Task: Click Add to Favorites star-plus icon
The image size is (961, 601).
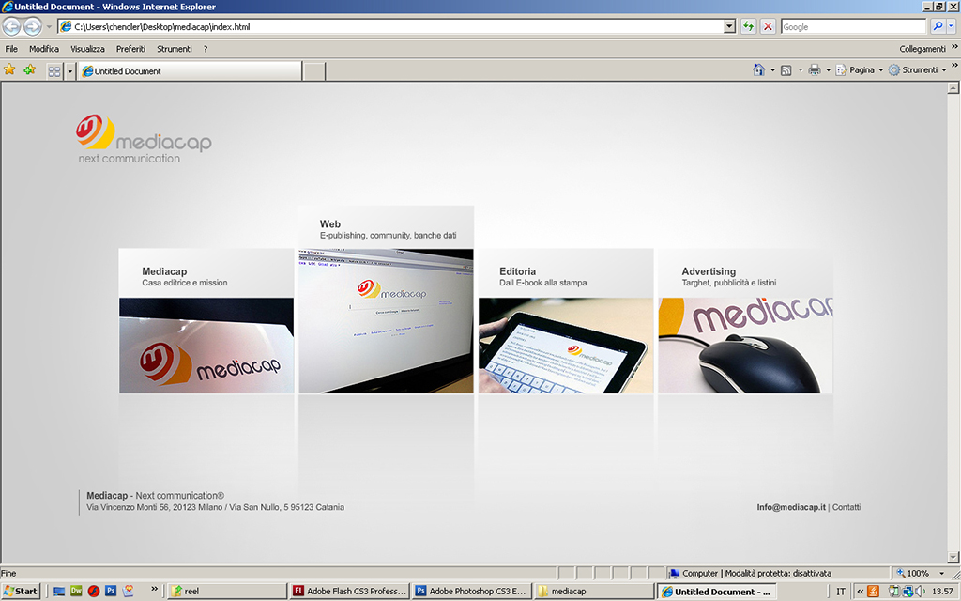Action: coord(29,69)
